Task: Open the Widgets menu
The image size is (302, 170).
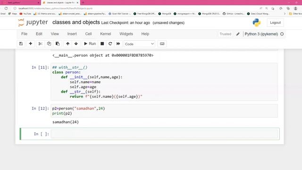Action: click(x=126, y=34)
